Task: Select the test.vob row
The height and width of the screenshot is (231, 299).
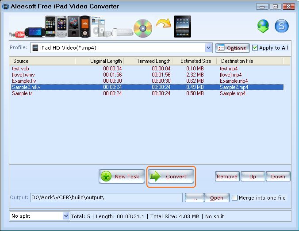Action: click(x=147, y=69)
